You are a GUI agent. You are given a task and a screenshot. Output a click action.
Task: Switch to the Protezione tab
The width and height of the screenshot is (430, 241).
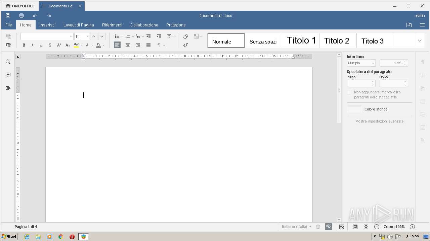[x=176, y=25]
